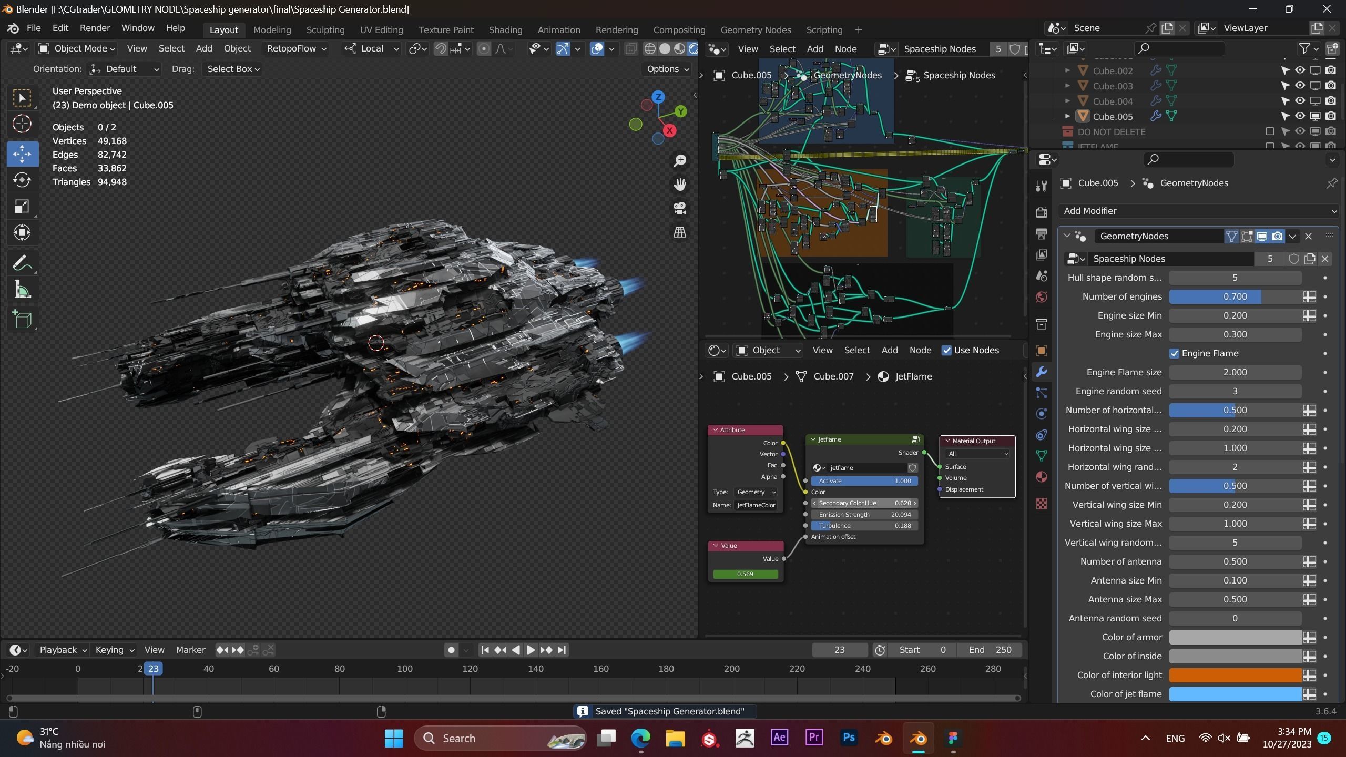Select the Add Cube tool
This screenshot has width=1346, height=757.
[22, 319]
